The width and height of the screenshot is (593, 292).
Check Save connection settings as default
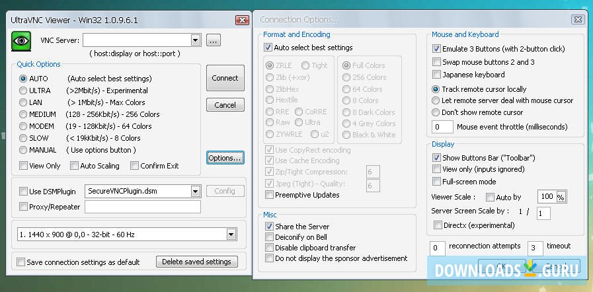click(x=20, y=262)
